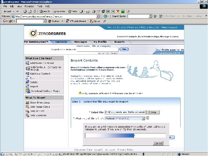
Task: Click the Add/Invite as Friend icon
Action: tap(27, 63)
